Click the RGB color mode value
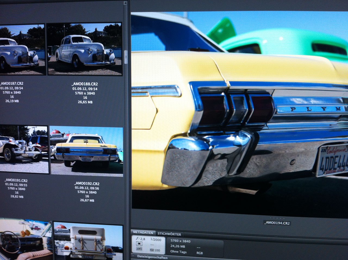The width and height of the screenshot is (348, 260). point(200,253)
